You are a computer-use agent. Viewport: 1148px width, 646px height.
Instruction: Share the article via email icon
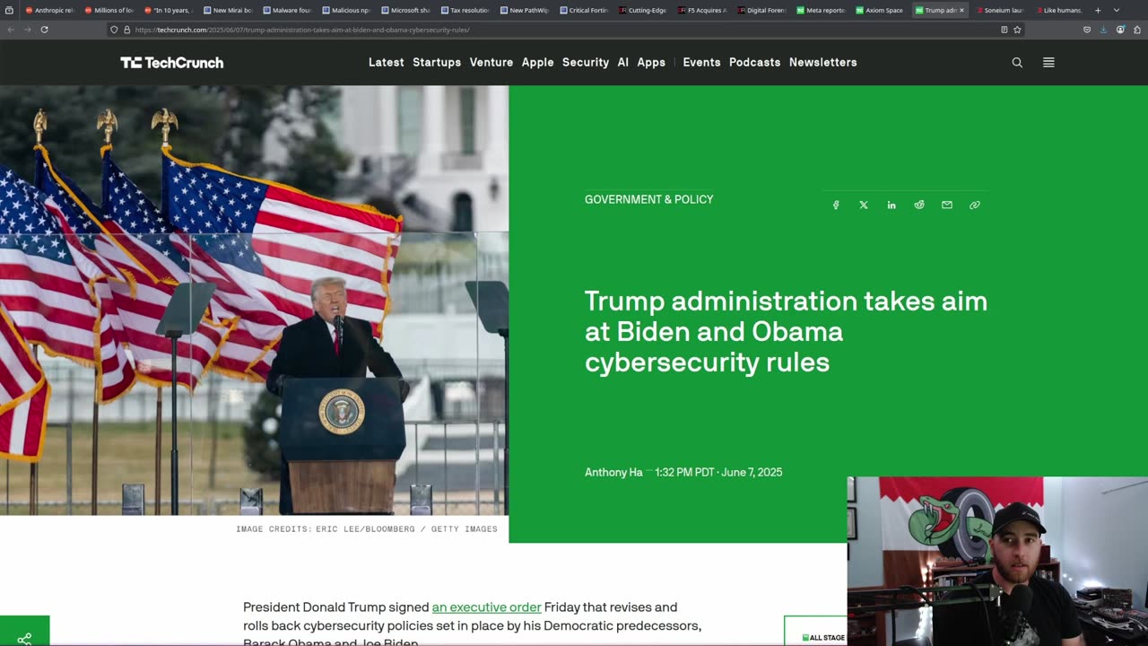pos(947,205)
